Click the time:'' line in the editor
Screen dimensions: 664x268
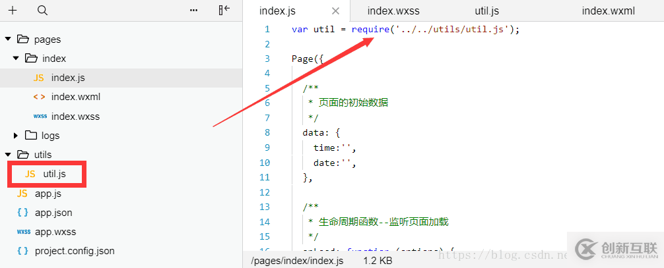(335, 147)
